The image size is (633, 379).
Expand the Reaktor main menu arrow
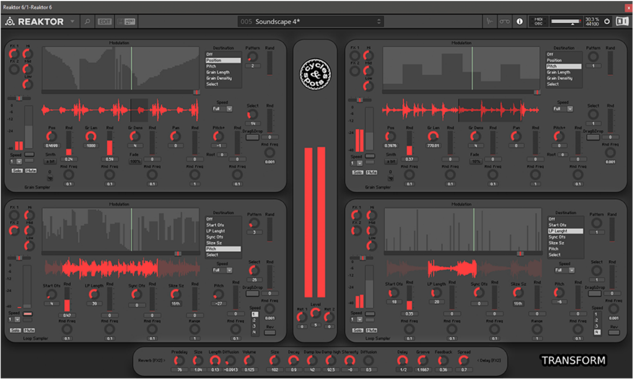[72, 22]
